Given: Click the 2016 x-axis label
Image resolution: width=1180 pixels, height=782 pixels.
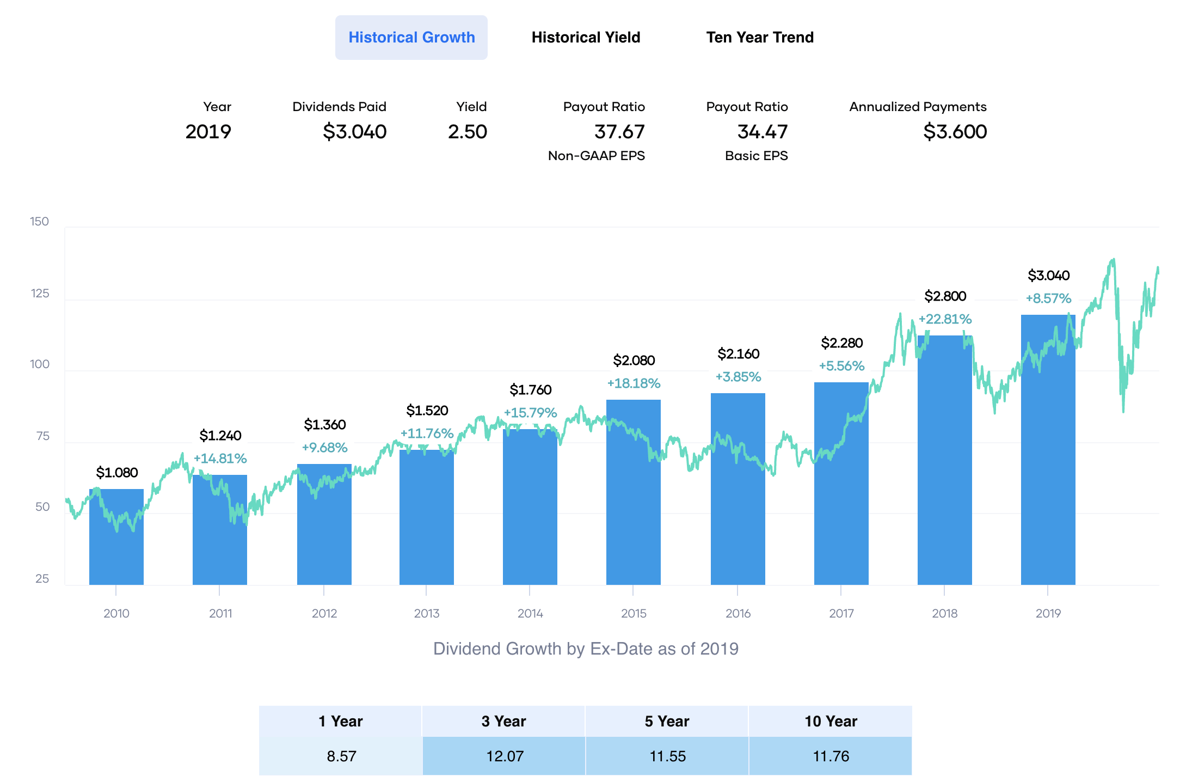Looking at the screenshot, I should (x=739, y=614).
